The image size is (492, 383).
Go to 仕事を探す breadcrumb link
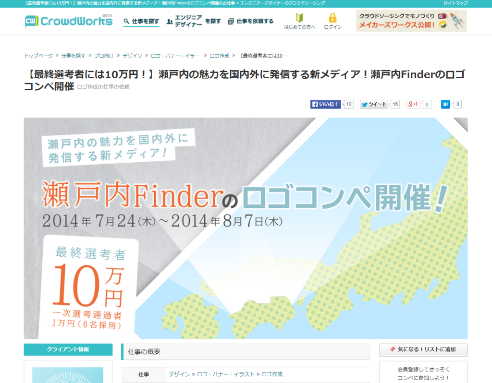point(74,56)
